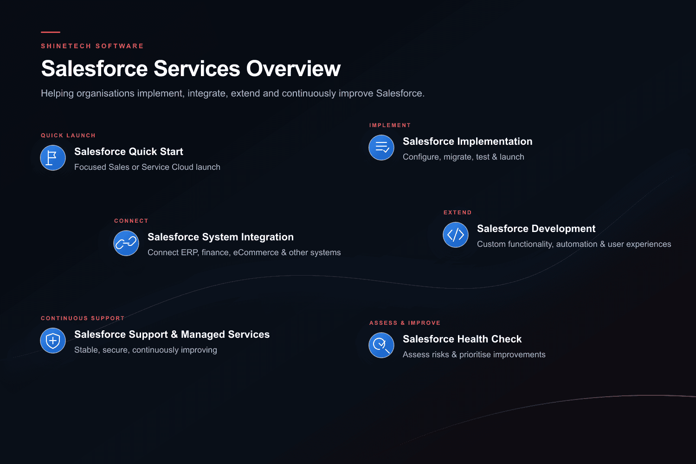This screenshot has height=464, width=696.
Task: Click 'Configure, migrate, test & launch' description
Action: click(x=464, y=157)
